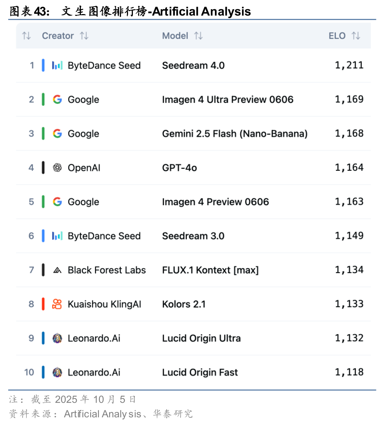
Task: Click ByteDance Seed logo beside Seedream 3.0
Action: [x=57, y=236]
